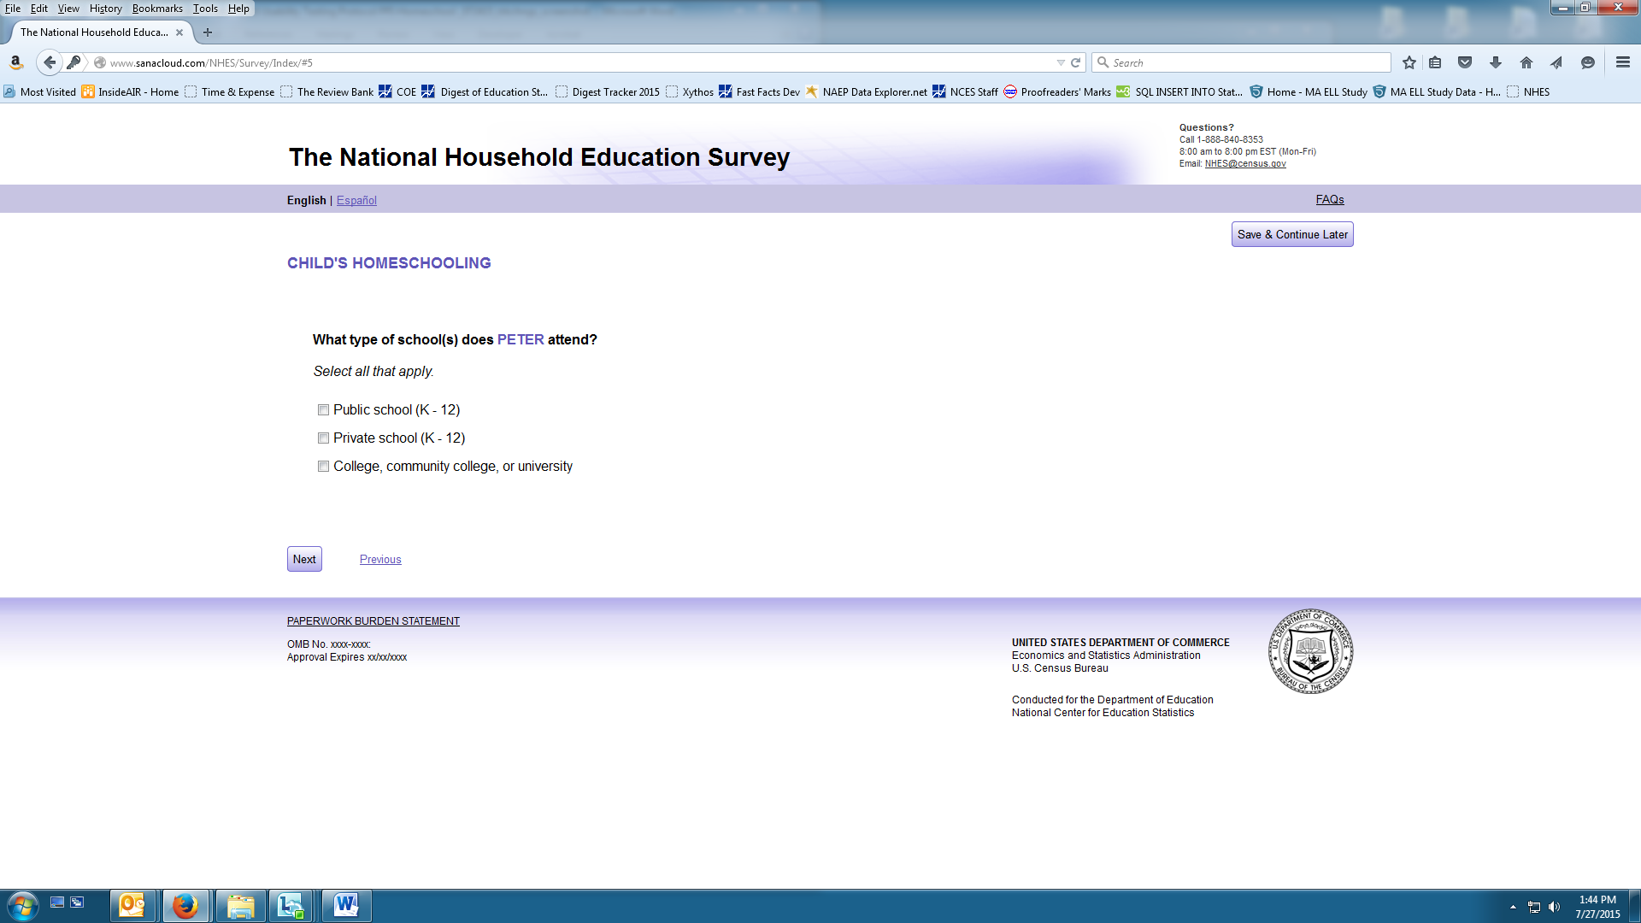Image resolution: width=1641 pixels, height=923 pixels.
Task: Open a new tab with the plus button
Action: tap(208, 32)
